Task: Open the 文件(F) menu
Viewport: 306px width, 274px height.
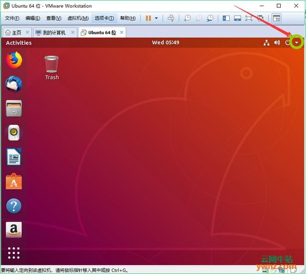Action: 12,18
